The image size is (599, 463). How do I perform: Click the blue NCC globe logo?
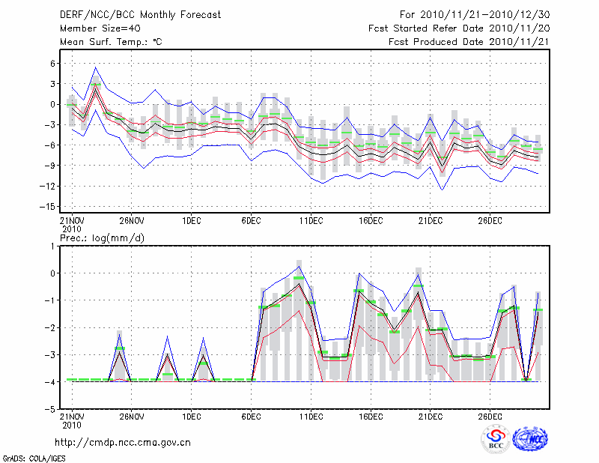[529, 439]
